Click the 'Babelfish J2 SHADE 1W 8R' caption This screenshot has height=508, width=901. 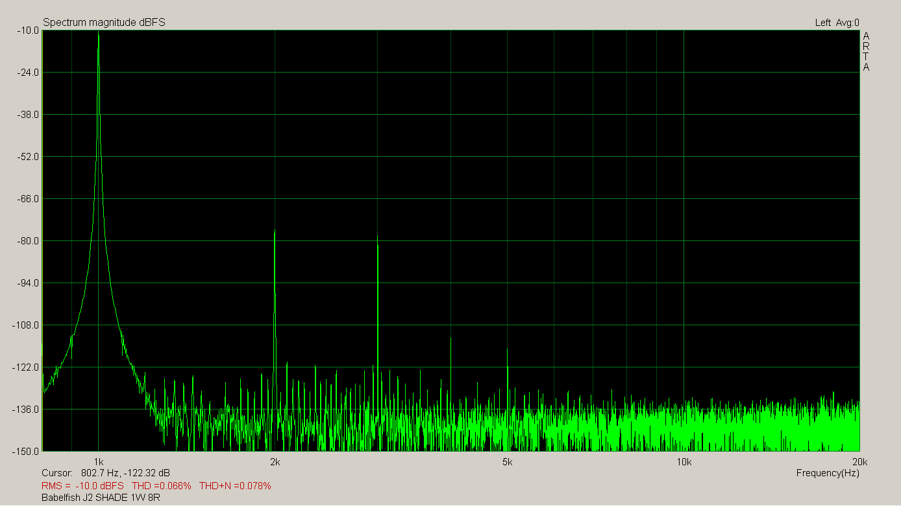click(x=101, y=498)
